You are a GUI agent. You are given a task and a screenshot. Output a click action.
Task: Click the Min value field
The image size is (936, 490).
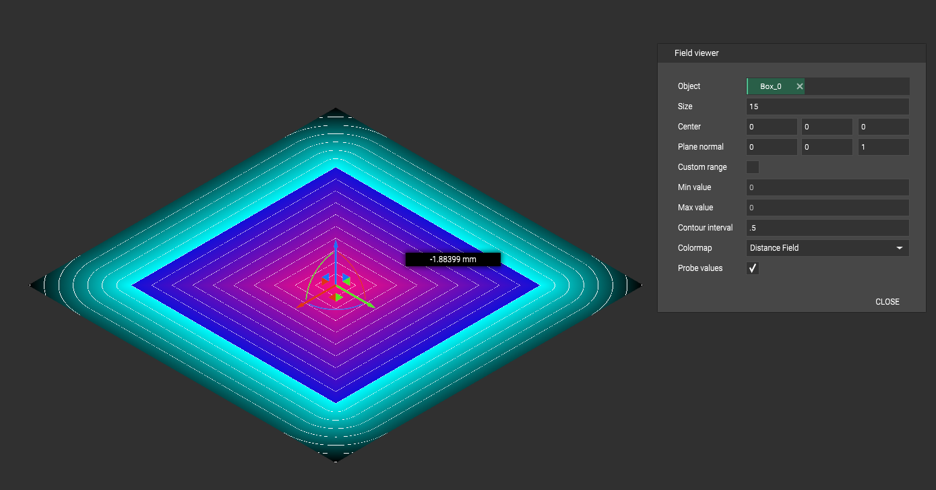tap(828, 187)
